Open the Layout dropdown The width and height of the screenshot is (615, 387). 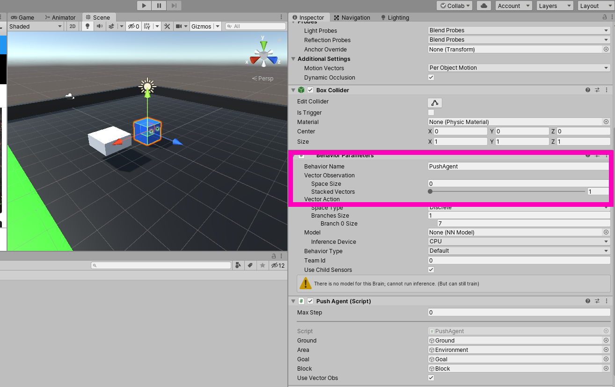(x=595, y=6)
